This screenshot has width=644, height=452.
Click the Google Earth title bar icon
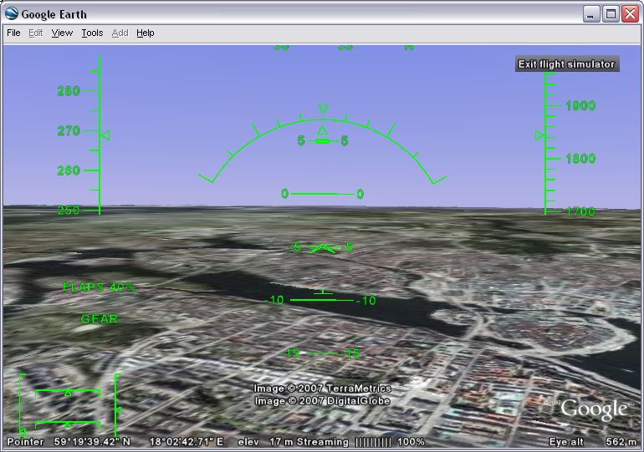click(x=12, y=13)
